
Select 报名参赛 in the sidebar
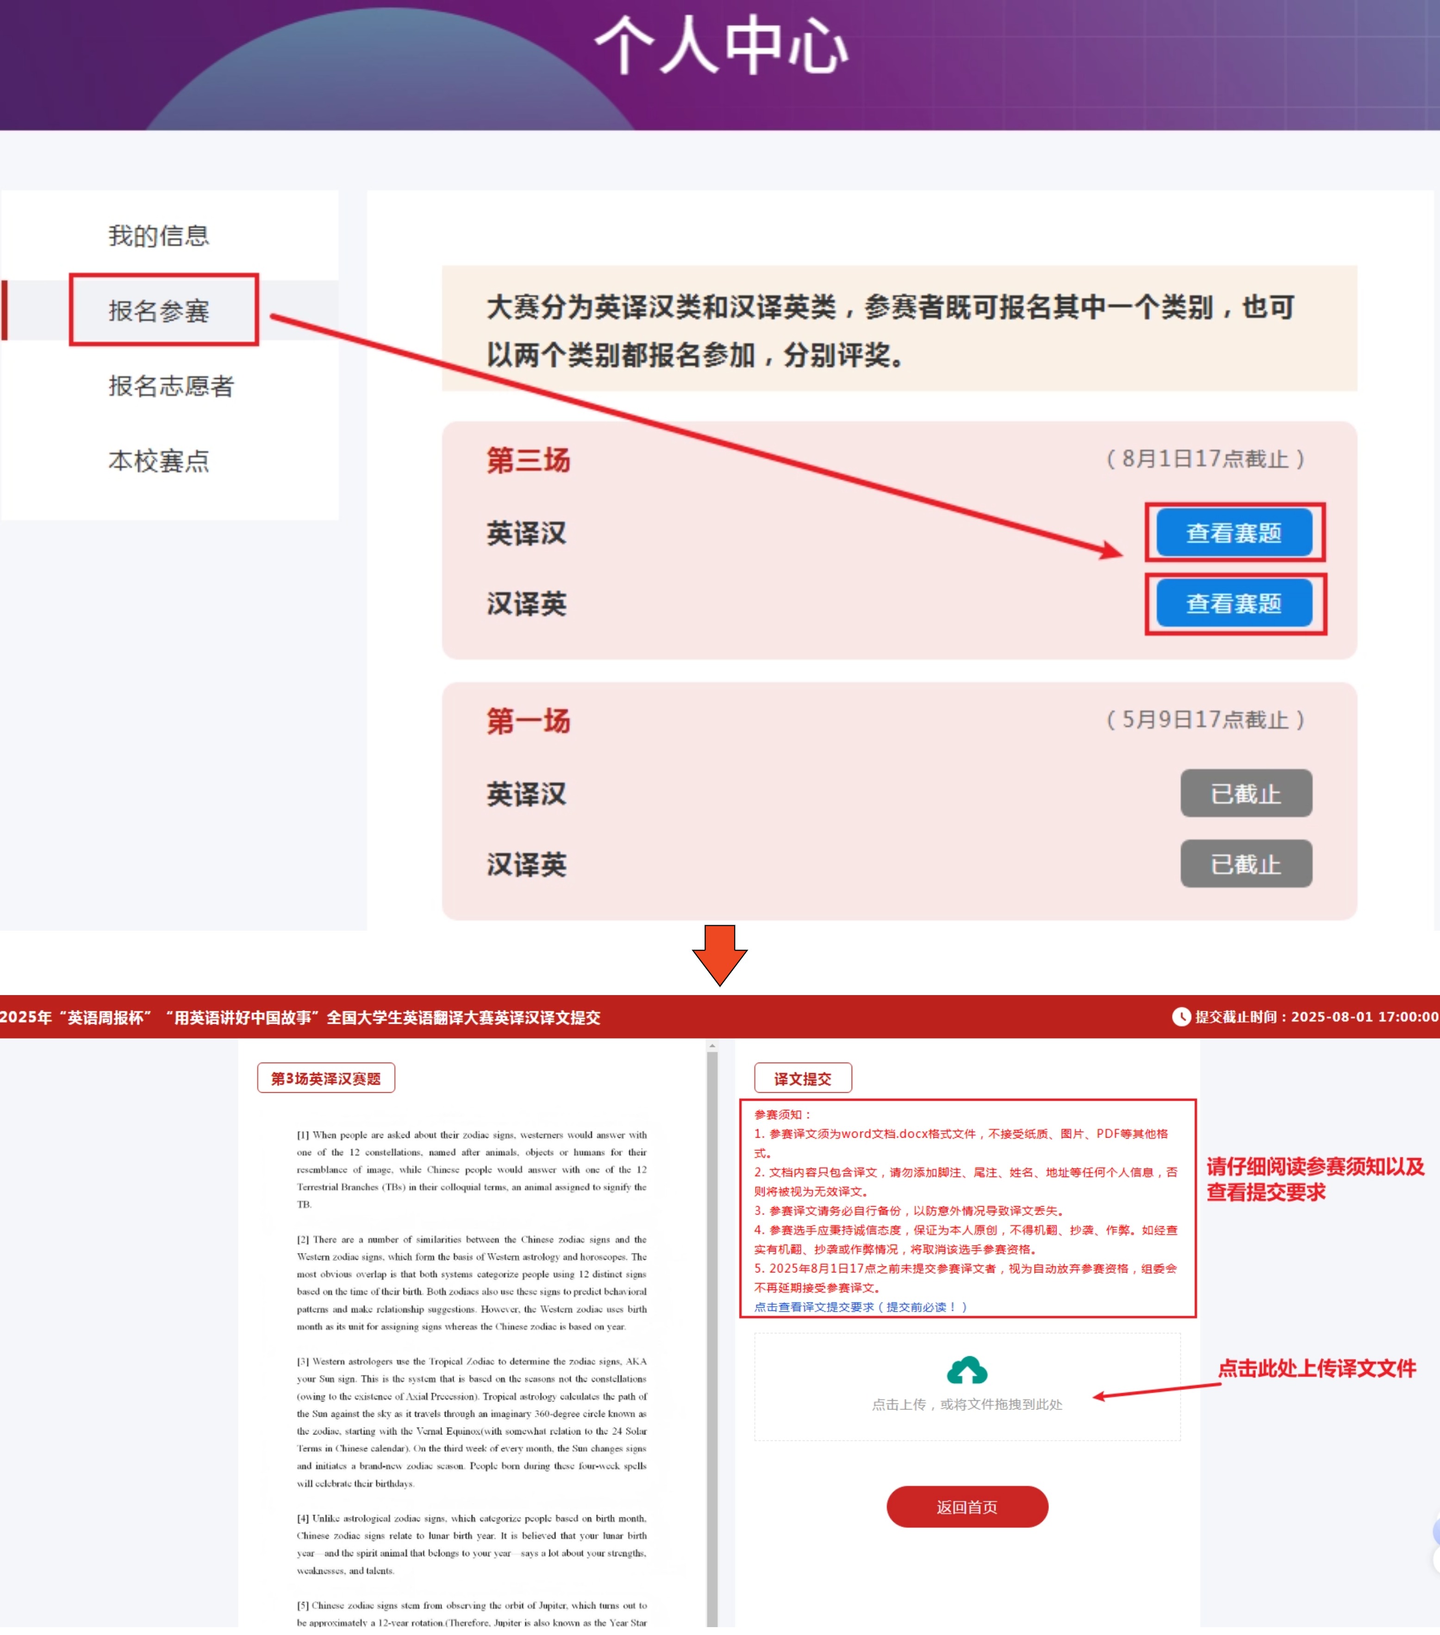pyautogui.click(x=158, y=310)
